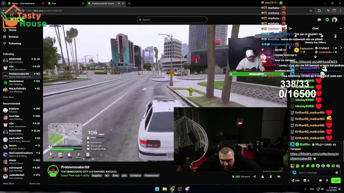Image resolution: width=344 pixels, height=193 pixels.
Task: Open the Windows Start button
Action: coord(157,189)
